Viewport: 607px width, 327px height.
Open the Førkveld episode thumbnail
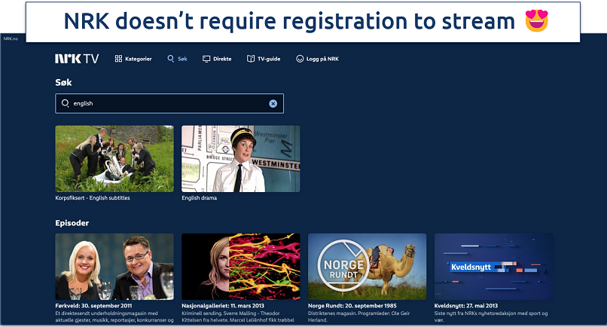point(114,267)
